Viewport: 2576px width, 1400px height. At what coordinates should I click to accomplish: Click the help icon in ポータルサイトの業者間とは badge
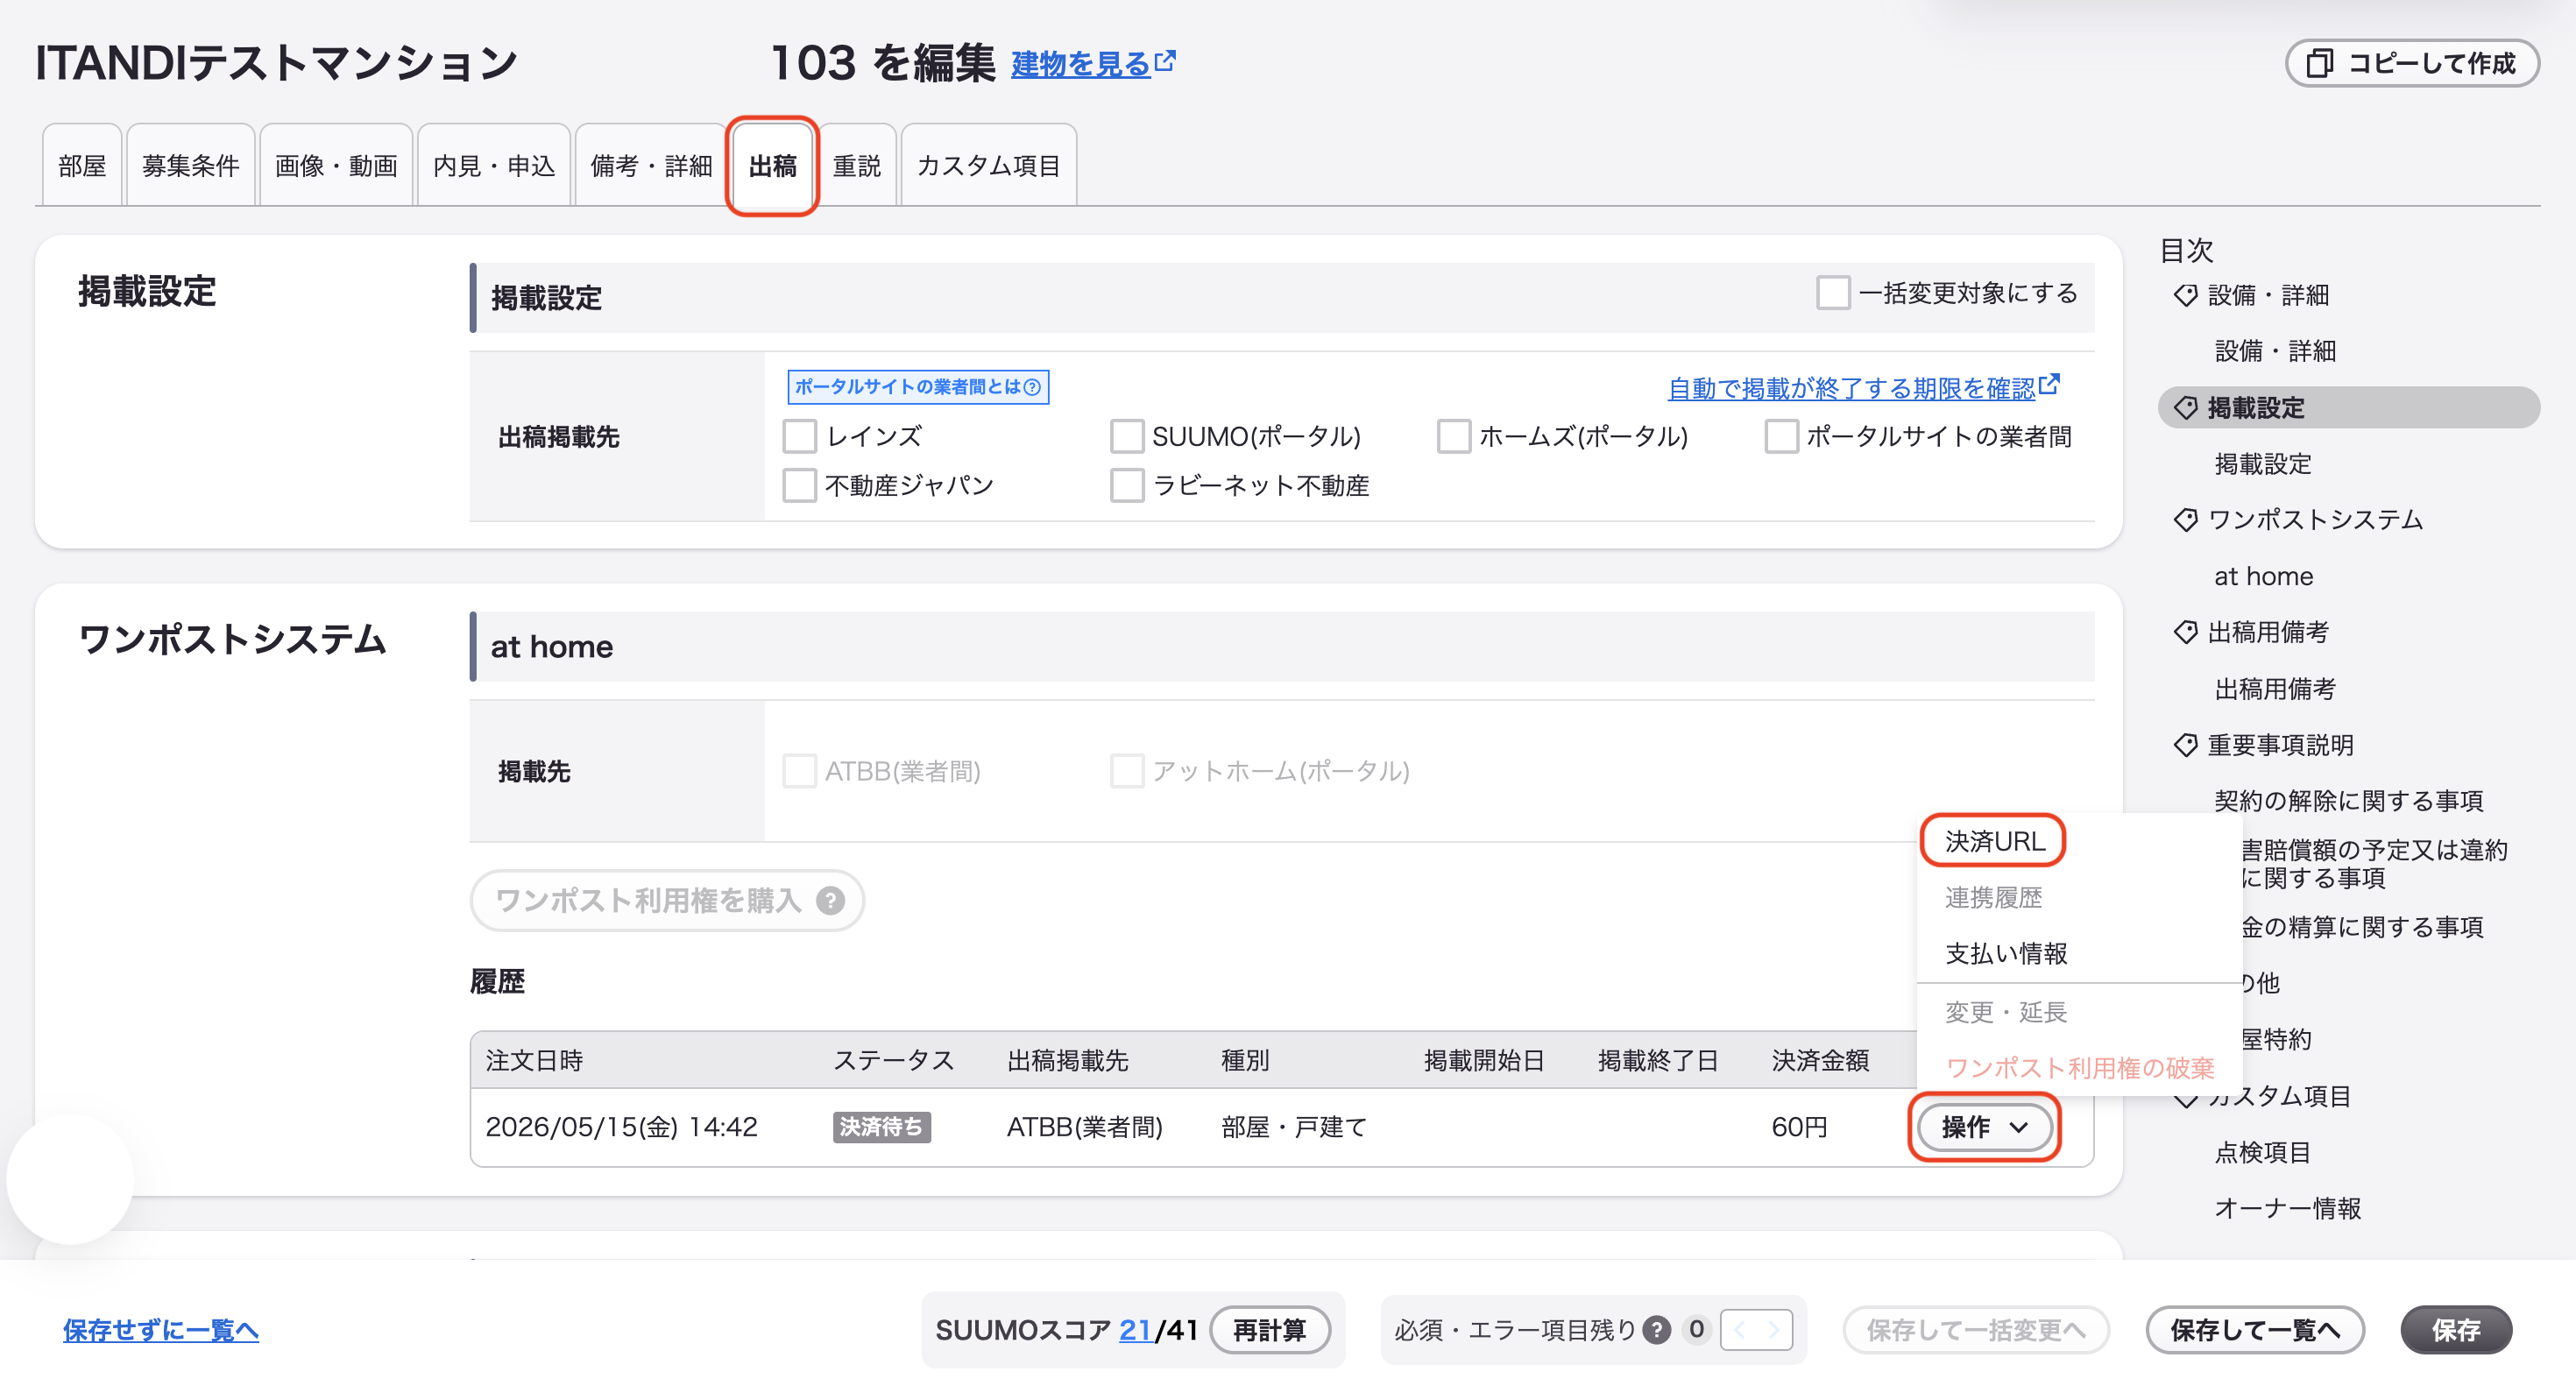[1032, 387]
